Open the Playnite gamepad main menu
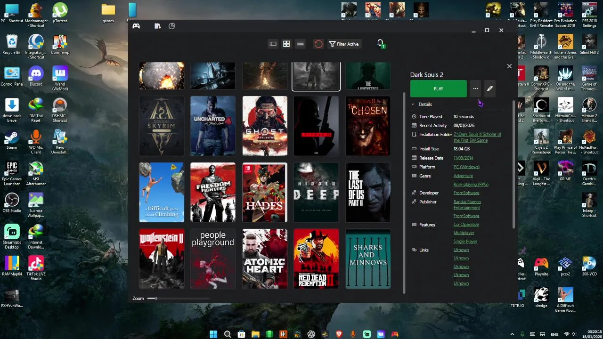 coord(136,26)
